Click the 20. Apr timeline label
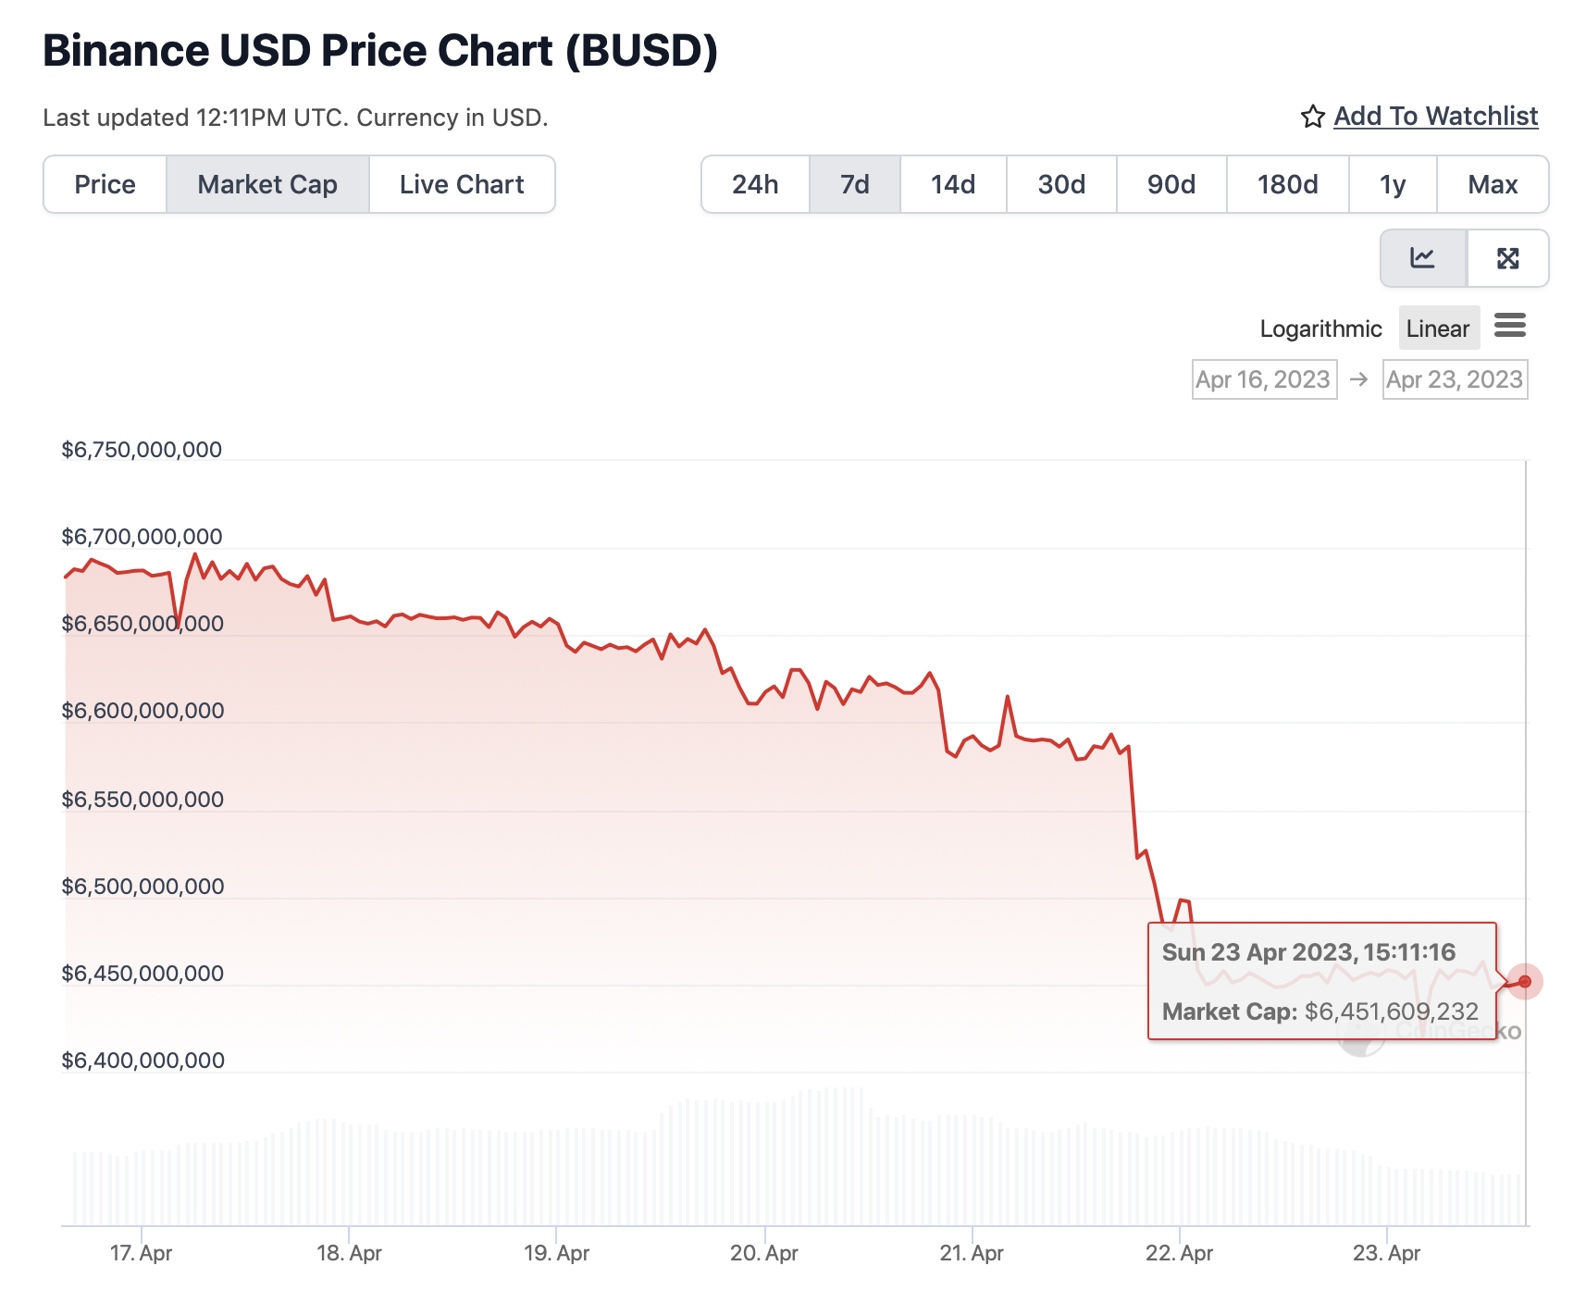Screen dimensions: 1586x1303 tap(764, 1253)
